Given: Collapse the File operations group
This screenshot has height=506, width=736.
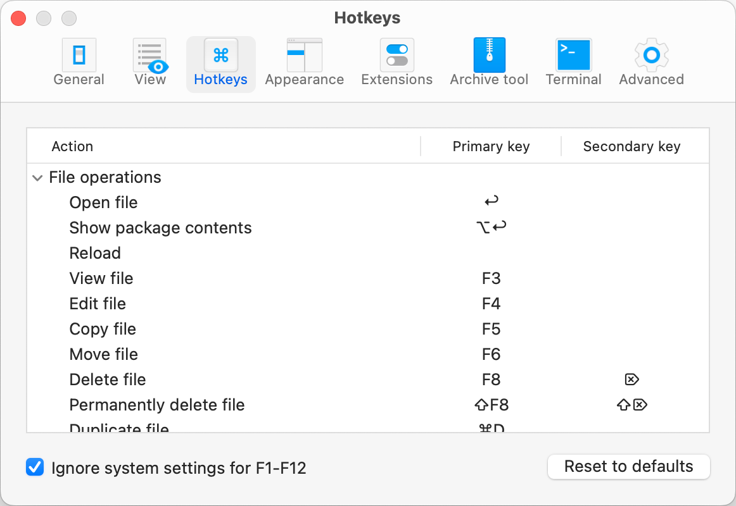Looking at the screenshot, I should click(x=37, y=178).
